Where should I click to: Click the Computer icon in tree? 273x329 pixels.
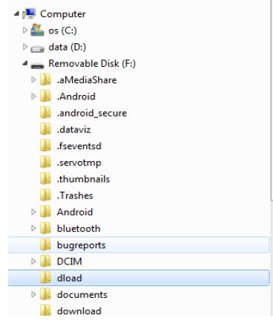tap(29, 13)
